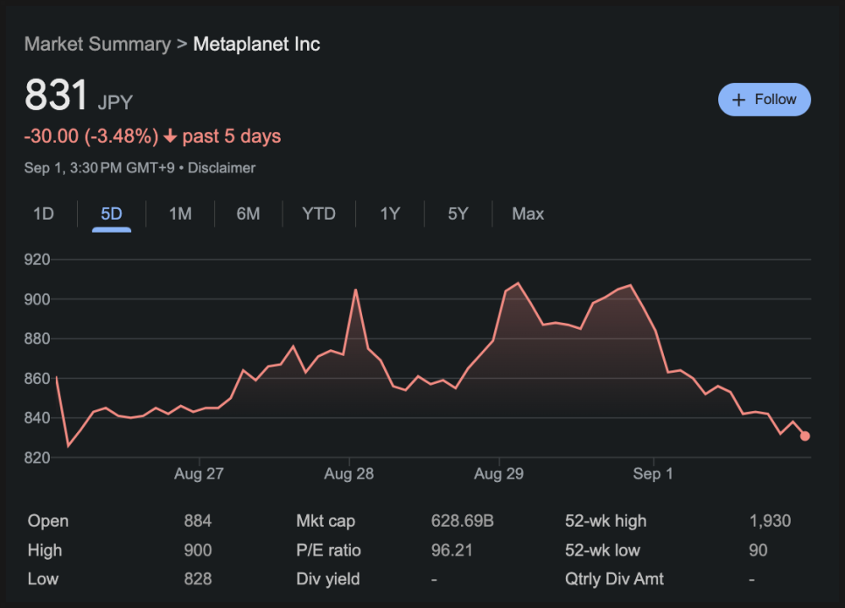The image size is (845, 608).
Task: Click the 840 y-axis label
Action: click(x=38, y=418)
